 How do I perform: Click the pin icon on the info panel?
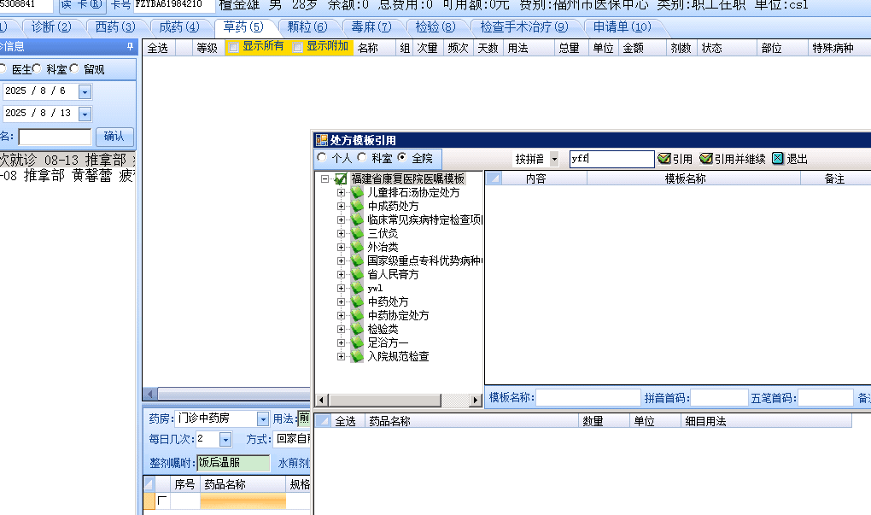130,47
